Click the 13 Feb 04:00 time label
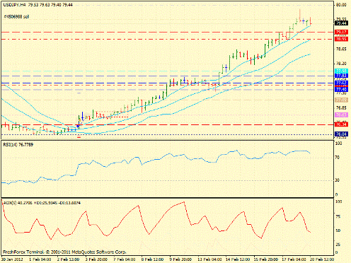Screen dimensions: 351x263 (209, 259)
